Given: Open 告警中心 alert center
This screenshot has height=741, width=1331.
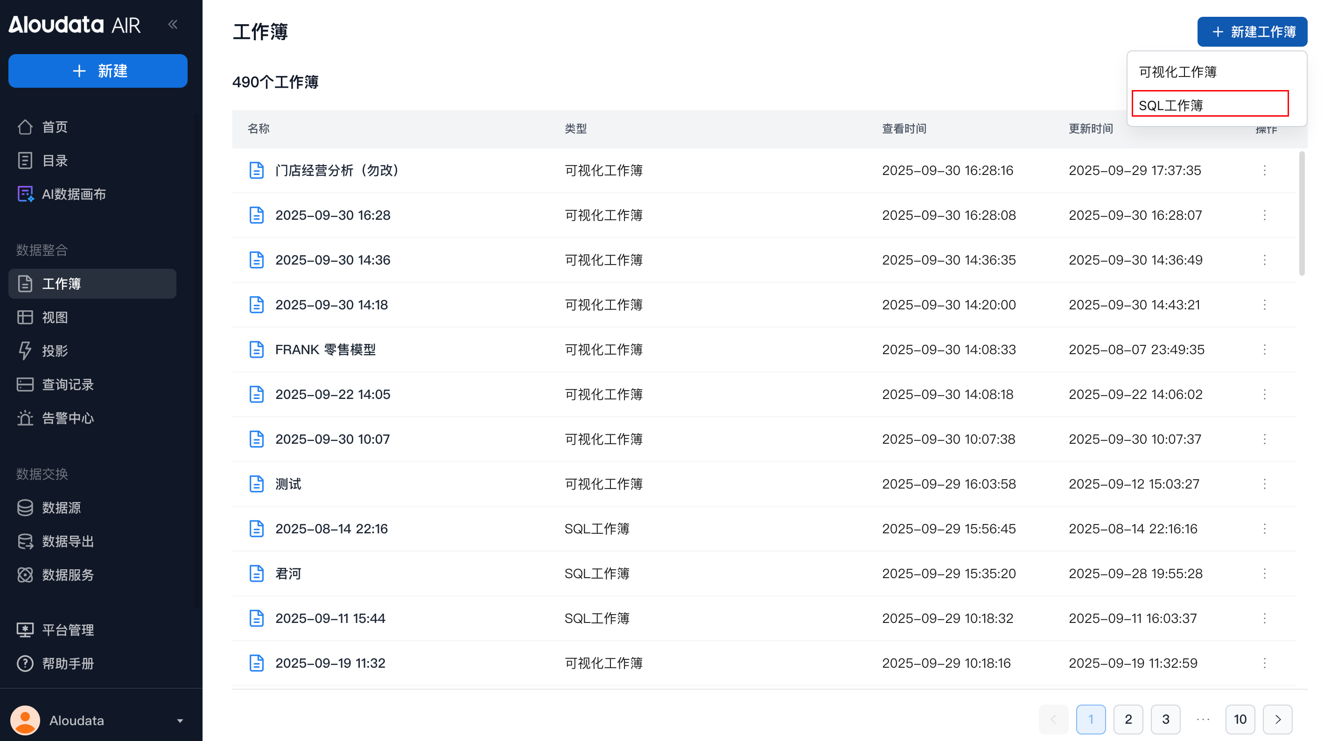Looking at the screenshot, I should [x=67, y=418].
